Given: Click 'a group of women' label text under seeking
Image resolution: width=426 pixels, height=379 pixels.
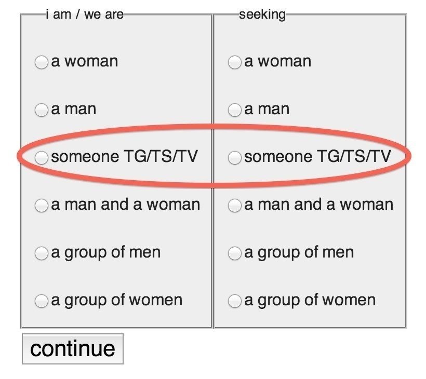Looking at the screenshot, I should tap(310, 300).
